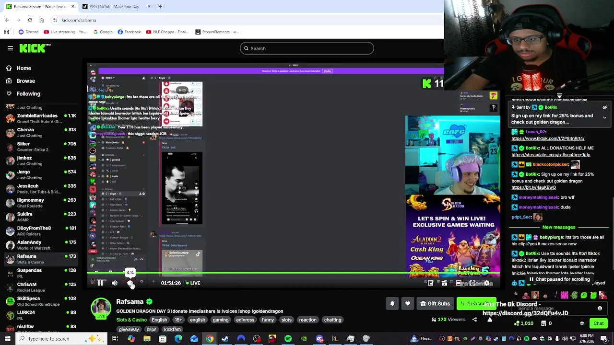Viewport: 614px width, 345px height.
Task: Open the StreamElements bookmark
Action: point(216,32)
